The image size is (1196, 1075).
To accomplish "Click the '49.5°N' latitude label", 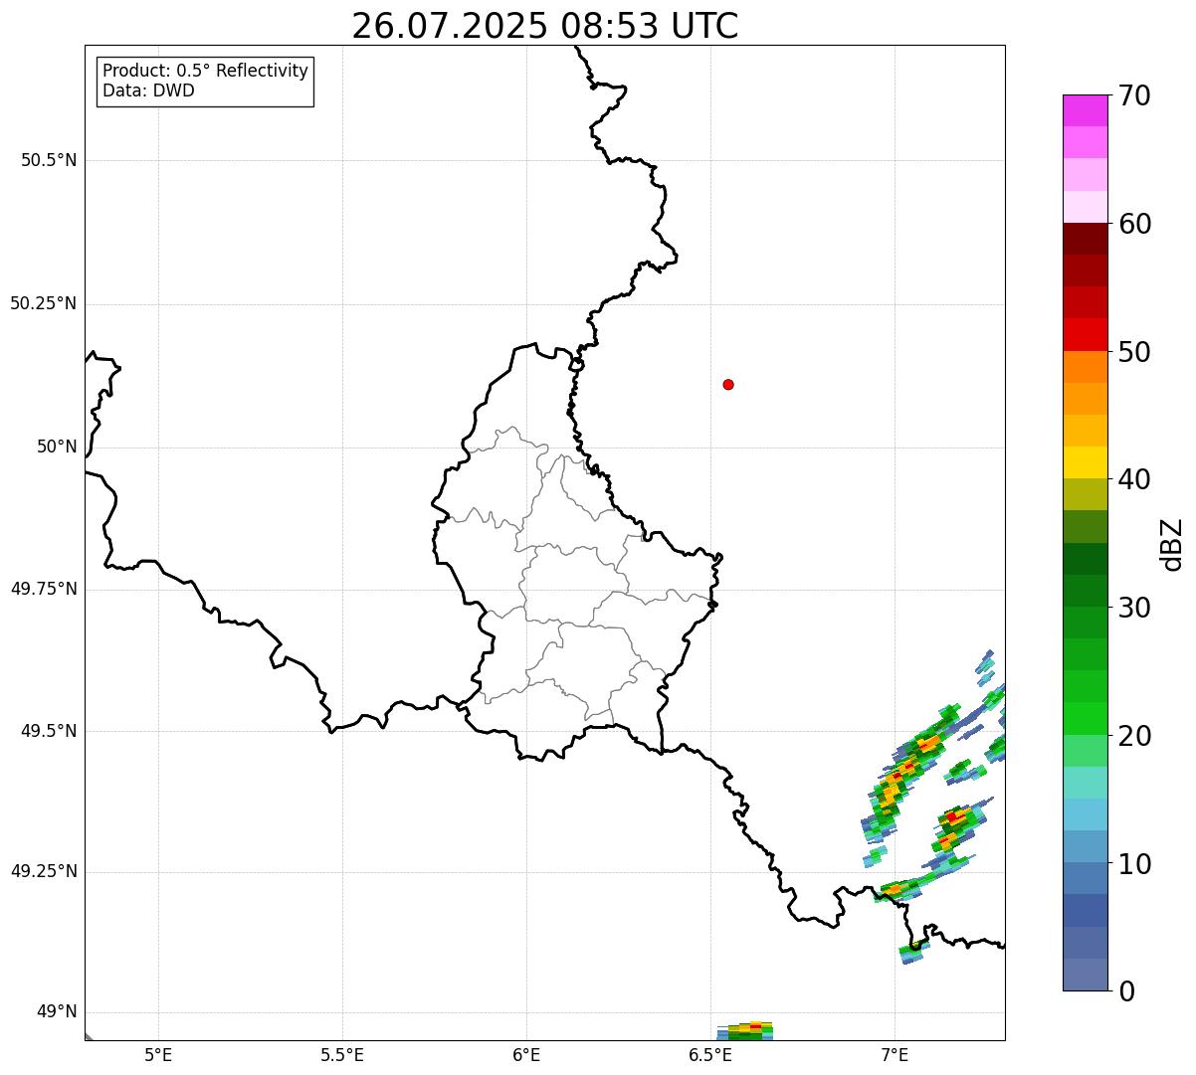I will click(49, 731).
